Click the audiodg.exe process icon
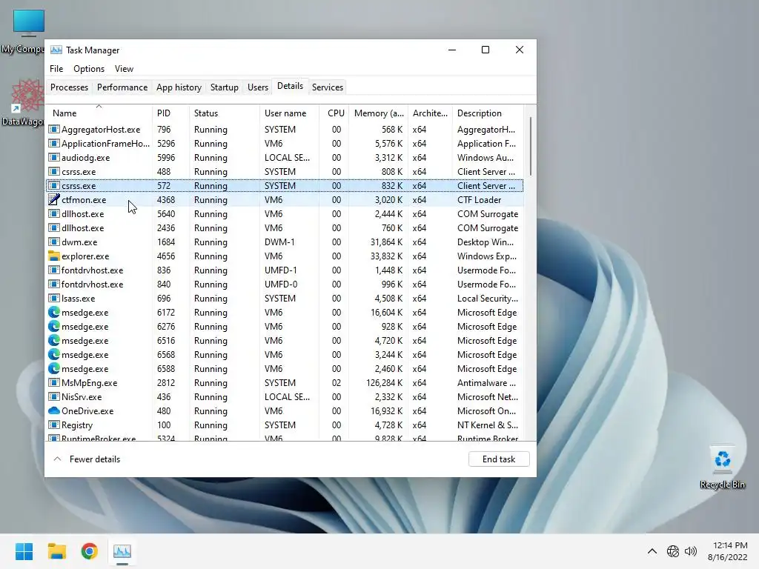 click(53, 158)
